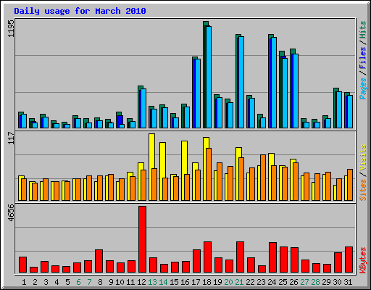Image resolution: width=371 pixels, height=290 pixels.
Task: Click the green weekend day label 27
Action: pos(304,282)
